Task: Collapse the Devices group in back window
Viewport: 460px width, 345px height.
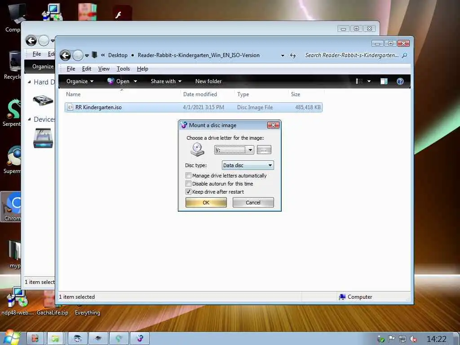Action: (x=29, y=119)
